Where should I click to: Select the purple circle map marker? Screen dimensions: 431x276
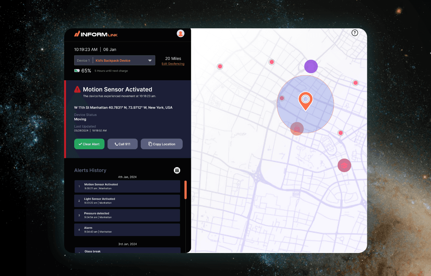click(x=311, y=66)
